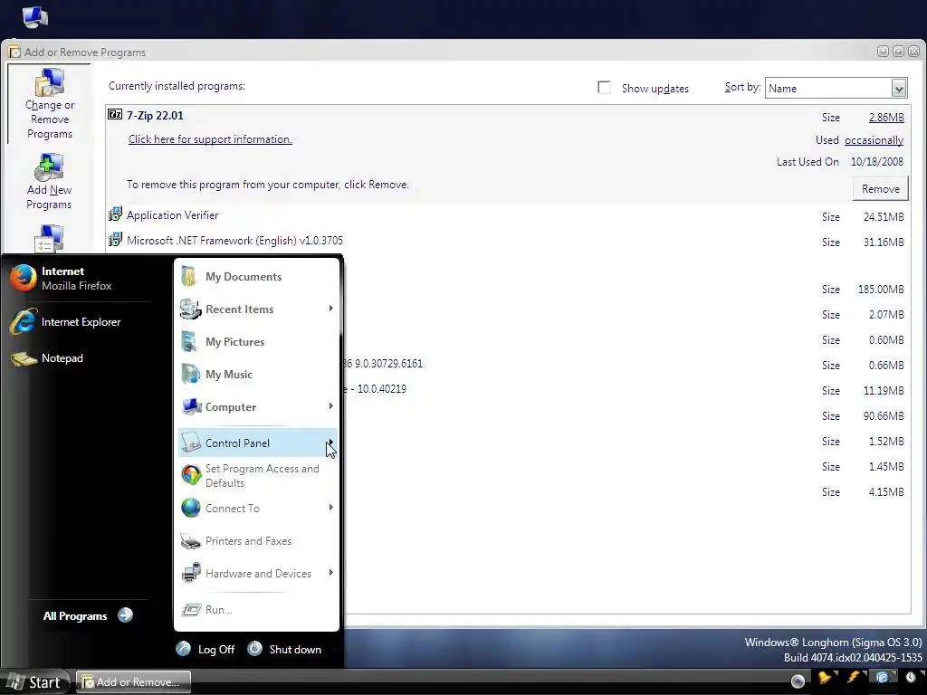The width and height of the screenshot is (927, 695).
Task: Click the 2.86MB size link
Action: [x=886, y=118]
